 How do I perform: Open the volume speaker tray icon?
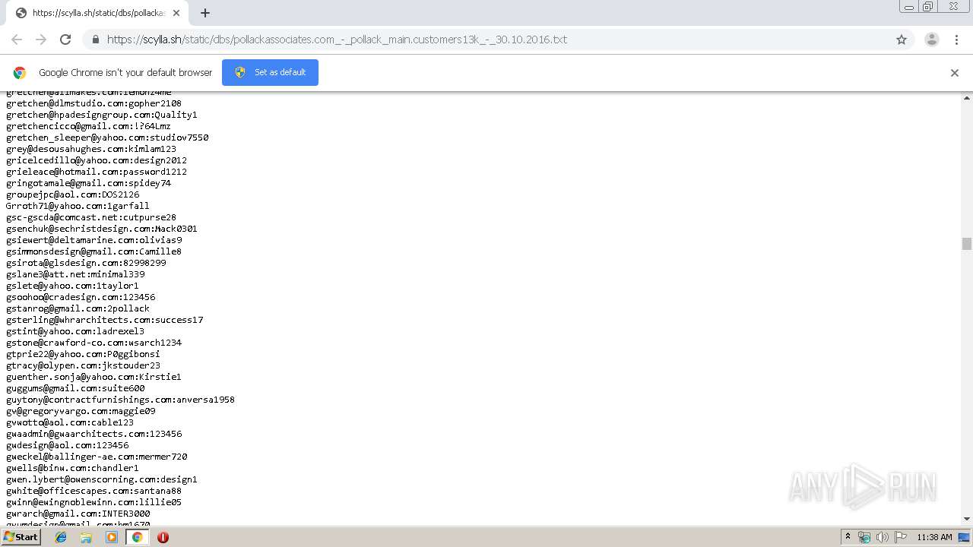(883, 537)
